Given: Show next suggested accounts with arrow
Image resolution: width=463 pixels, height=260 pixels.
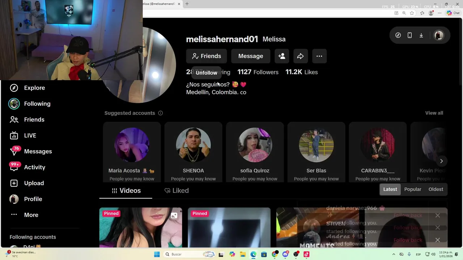Looking at the screenshot, I should 441,161.
